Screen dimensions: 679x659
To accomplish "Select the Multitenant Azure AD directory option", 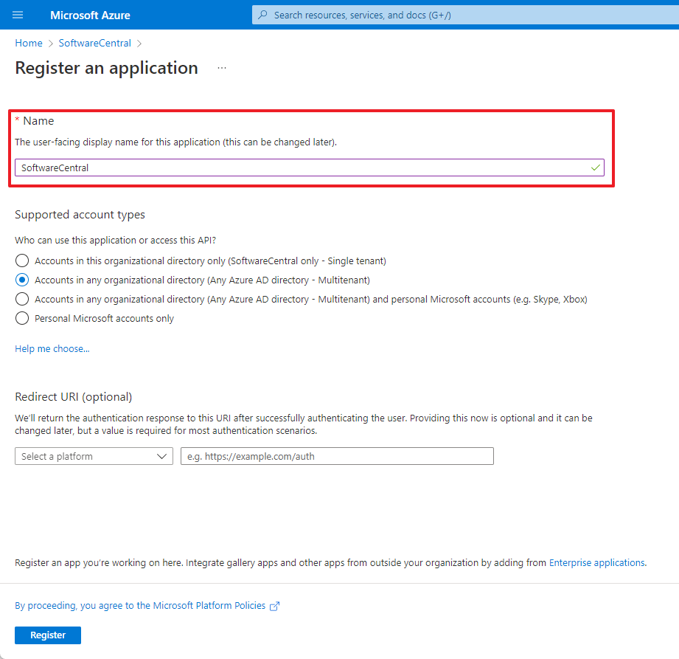I will (22, 280).
